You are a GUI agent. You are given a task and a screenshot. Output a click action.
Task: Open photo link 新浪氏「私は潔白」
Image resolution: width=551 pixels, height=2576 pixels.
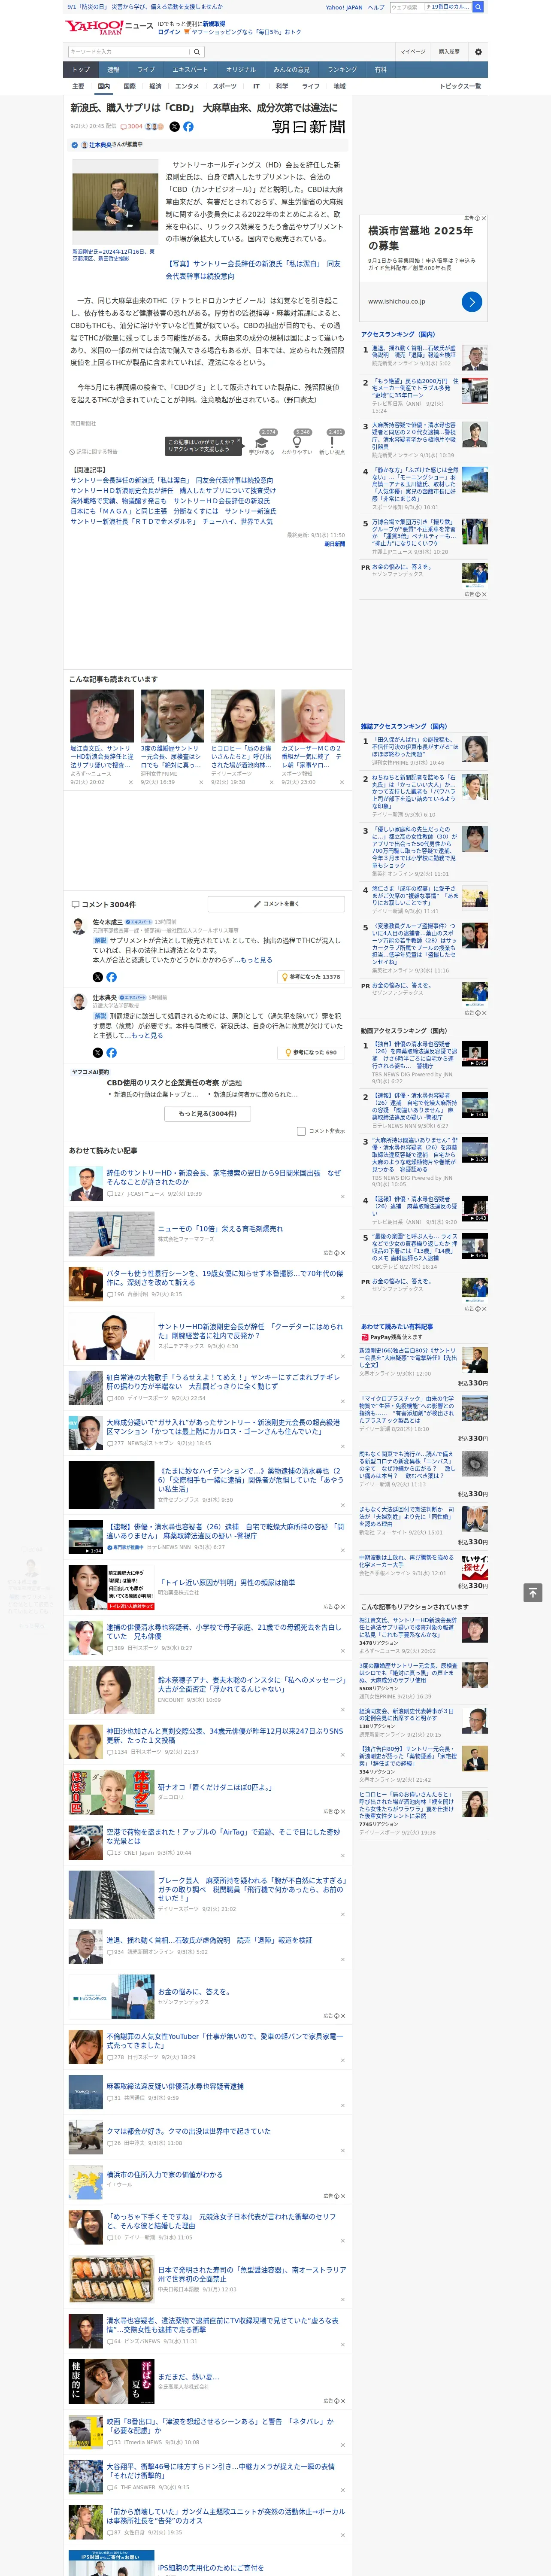point(253,270)
